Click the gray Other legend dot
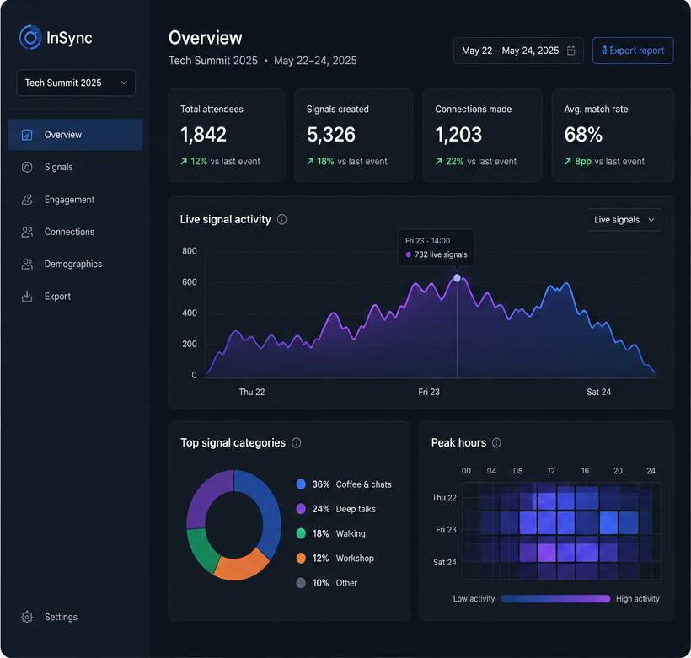The image size is (691, 658). pyautogui.click(x=301, y=583)
